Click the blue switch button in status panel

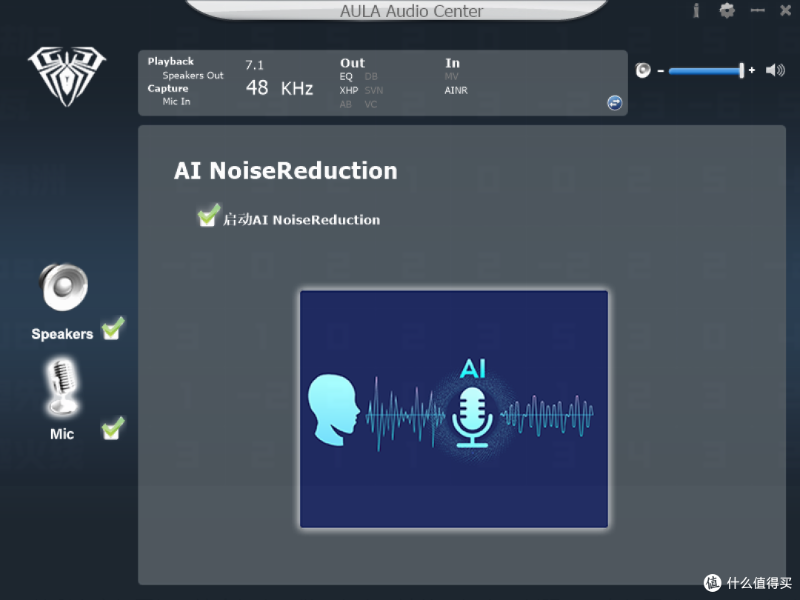pyautogui.click(x=615, y=102)
